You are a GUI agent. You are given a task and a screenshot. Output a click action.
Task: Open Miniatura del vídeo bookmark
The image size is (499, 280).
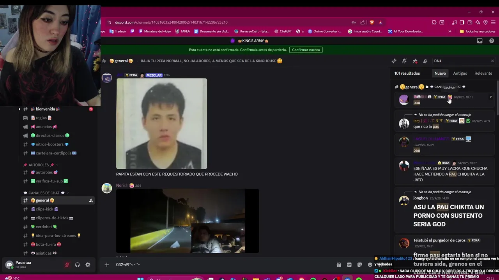tap(155, 31)
